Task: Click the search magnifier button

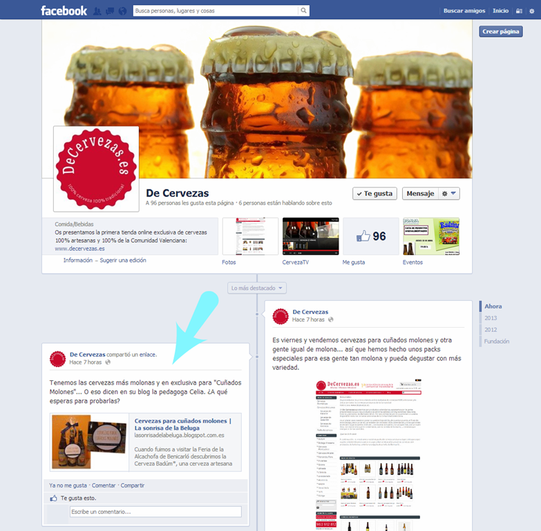Action: 303,10
